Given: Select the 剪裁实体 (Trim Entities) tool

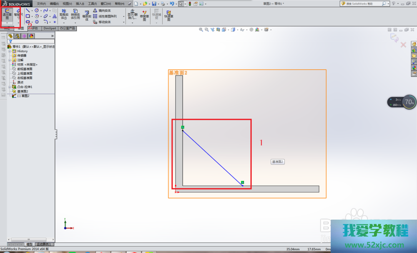Looking at the screenshot, I should [x=64, y=15].
